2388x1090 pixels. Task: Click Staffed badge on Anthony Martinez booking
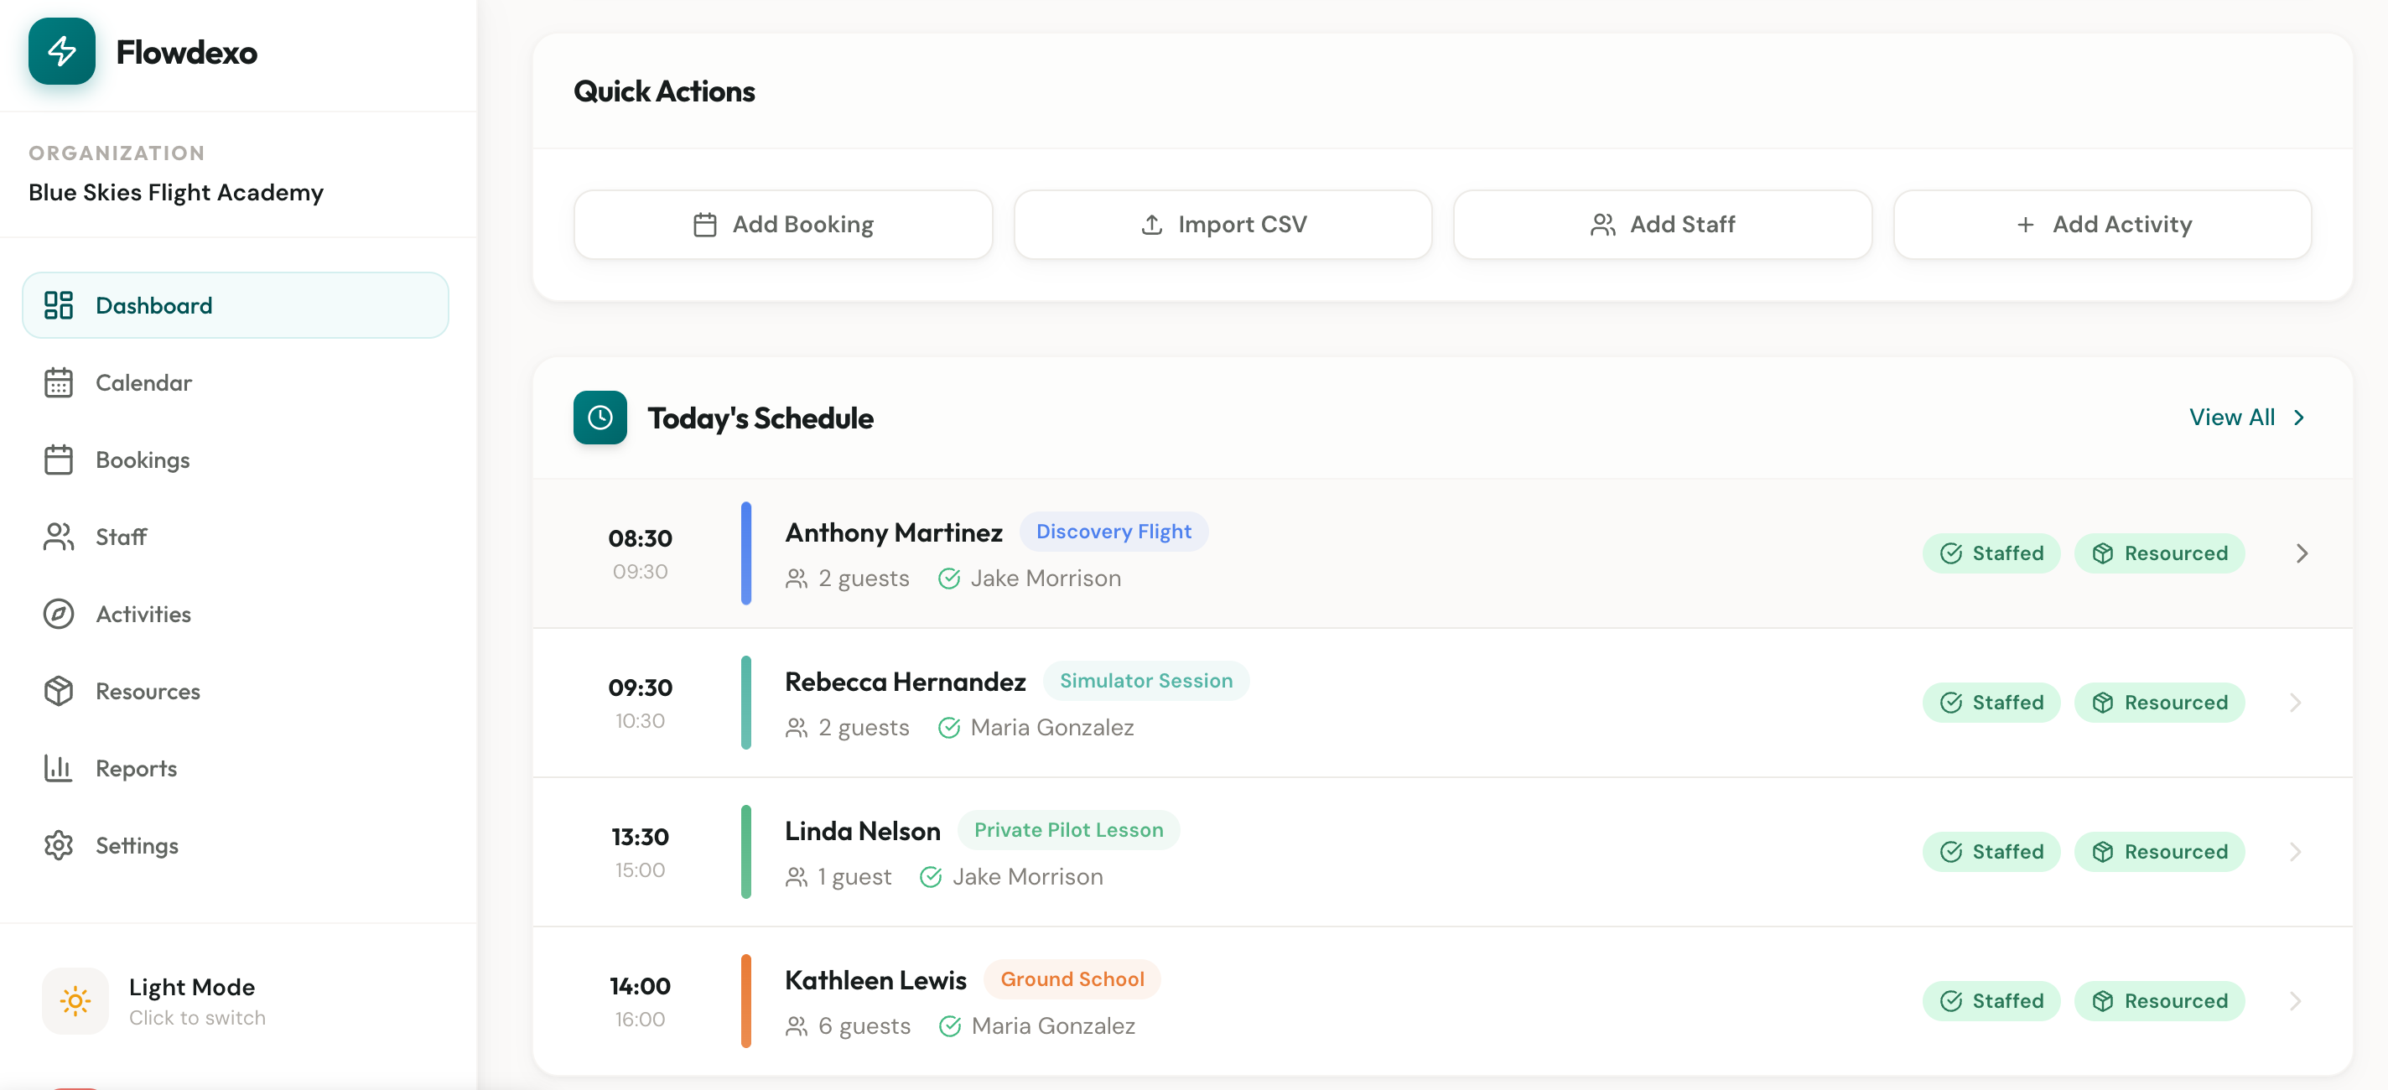[x=1991, y=553]
